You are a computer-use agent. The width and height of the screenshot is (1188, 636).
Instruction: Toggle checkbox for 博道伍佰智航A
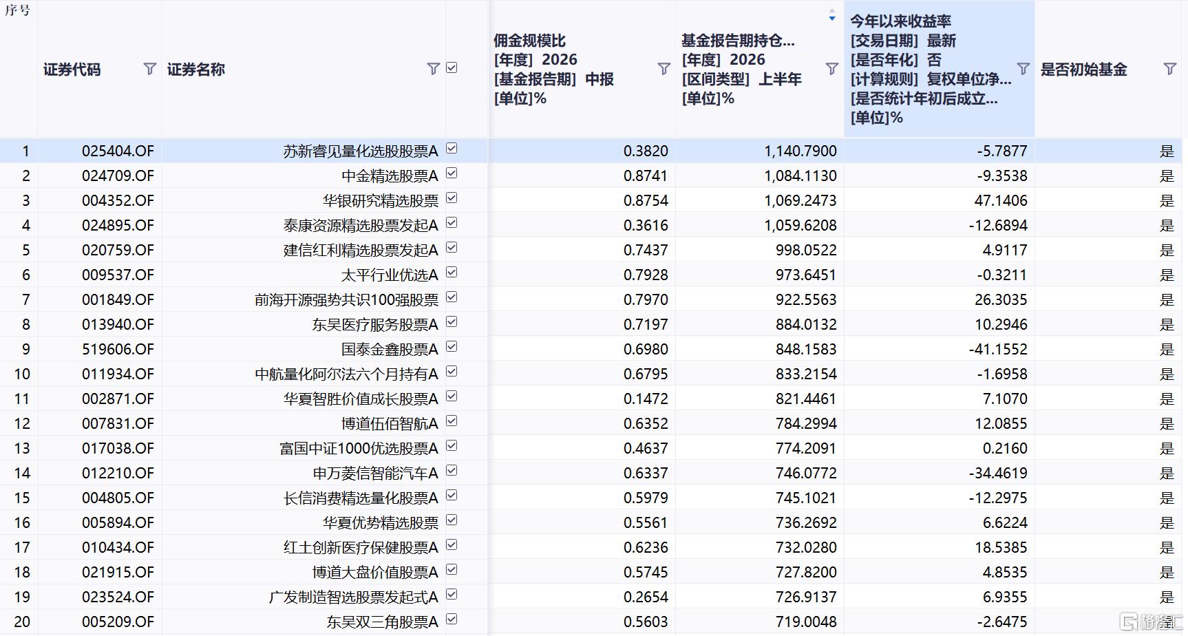pyautogui.click(x=452, y=421)
